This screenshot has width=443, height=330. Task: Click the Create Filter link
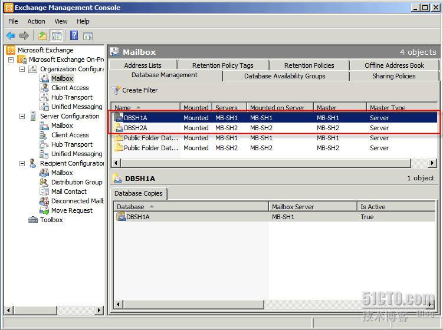coord(140,90)
